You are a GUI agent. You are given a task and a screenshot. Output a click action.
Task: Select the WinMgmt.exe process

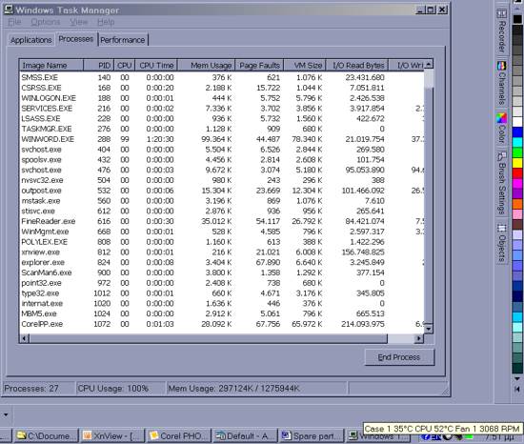pos(222,232)
